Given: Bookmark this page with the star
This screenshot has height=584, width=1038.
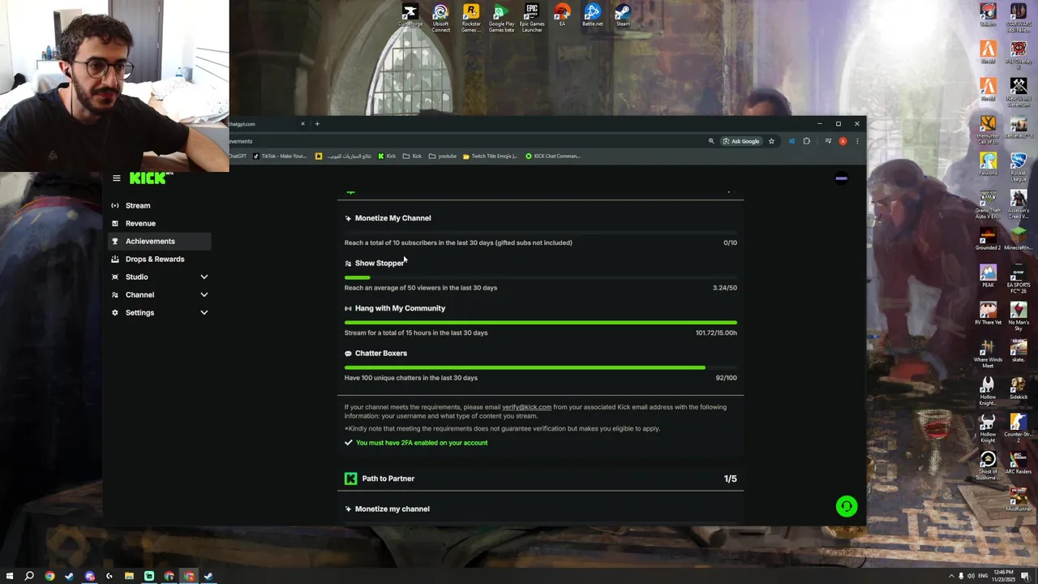Looking at the screenshot, I should point(771,141).
